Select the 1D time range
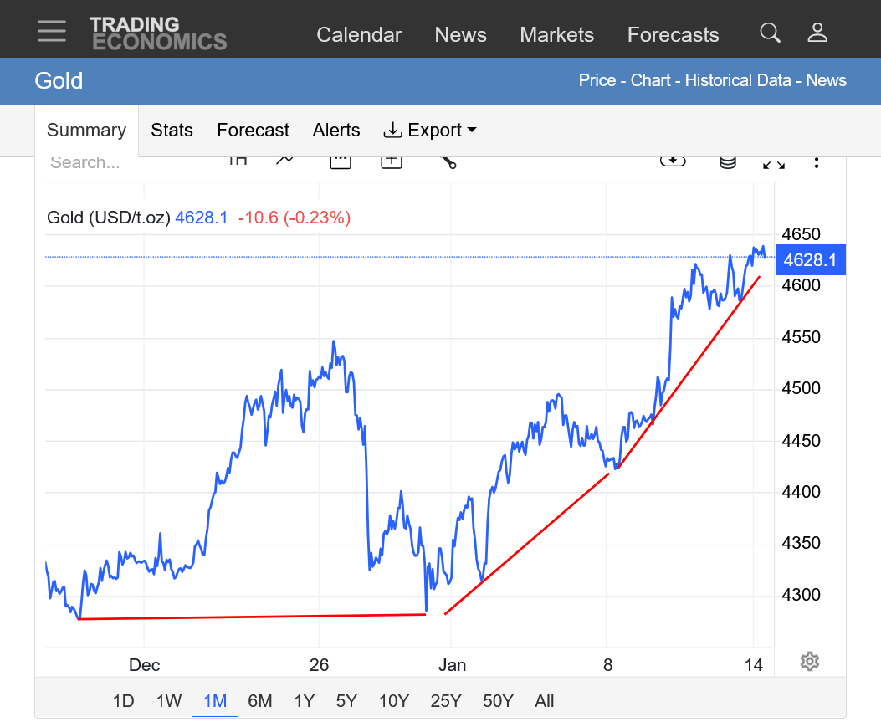This screenshot has height=722, width=881. (123, 701)
